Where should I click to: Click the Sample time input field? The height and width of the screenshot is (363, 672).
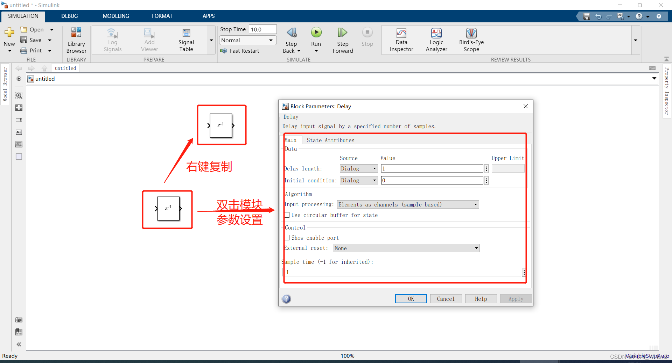pos(402,273)
